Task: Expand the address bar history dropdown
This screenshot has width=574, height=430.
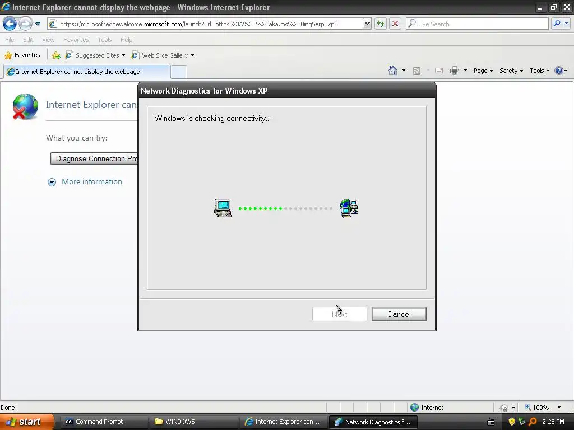Action: pyautogui.click(x=367, y=24)
